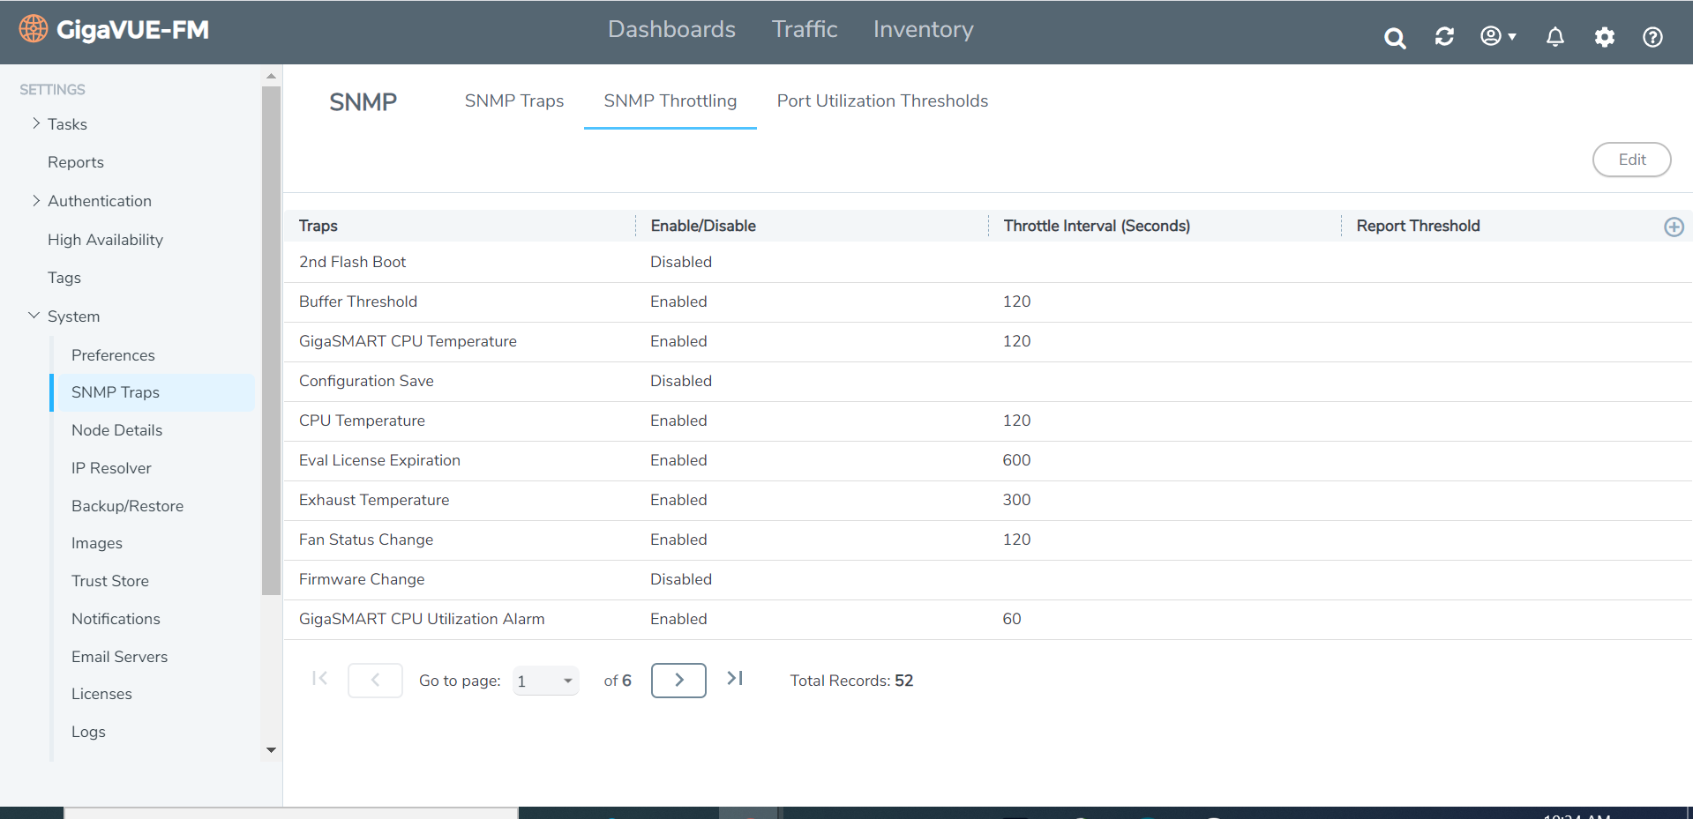Click the GigaVUE-FM logo icon
1693x819 pixels.
(x=34, y=29)
